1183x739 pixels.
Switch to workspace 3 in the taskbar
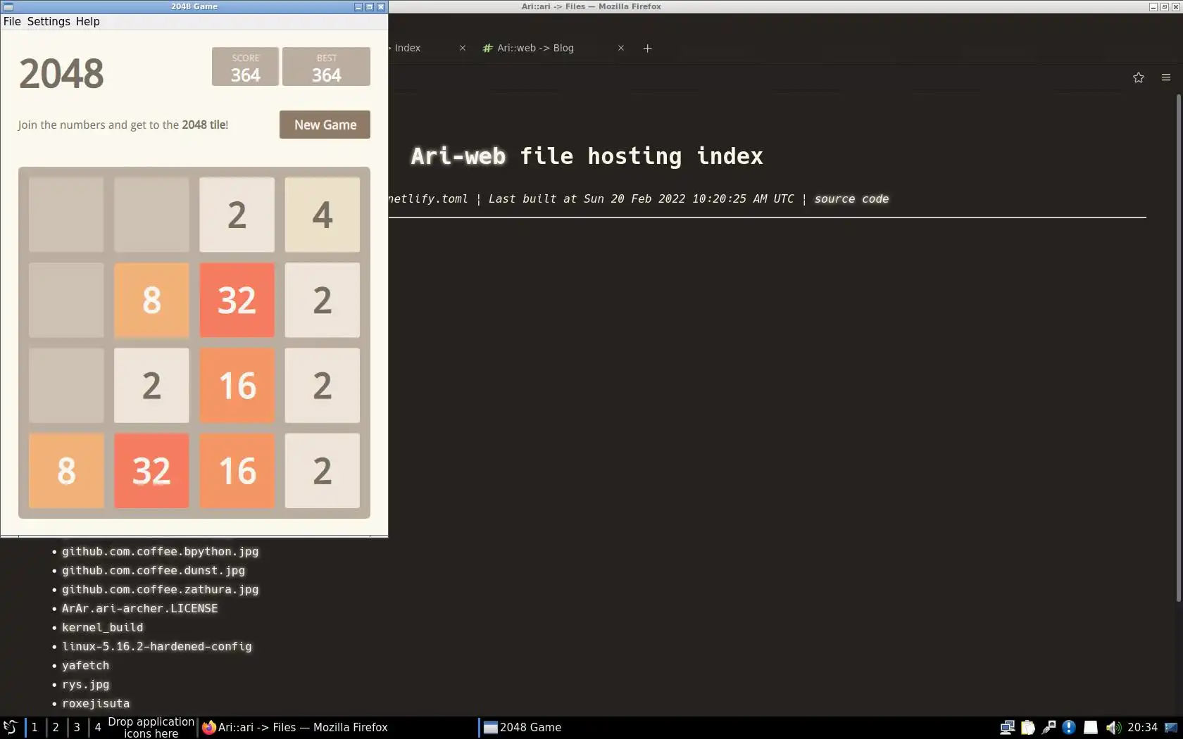(x=77, y=727)
